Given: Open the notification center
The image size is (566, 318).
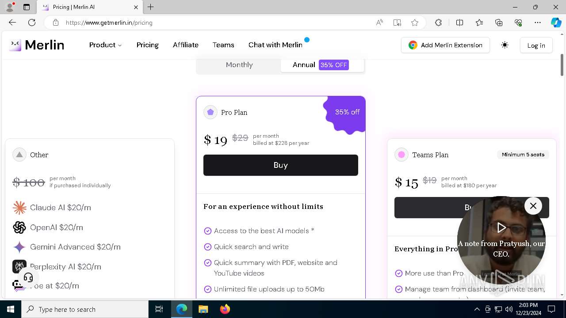Looking at the screenshot, I should (551, 309).
